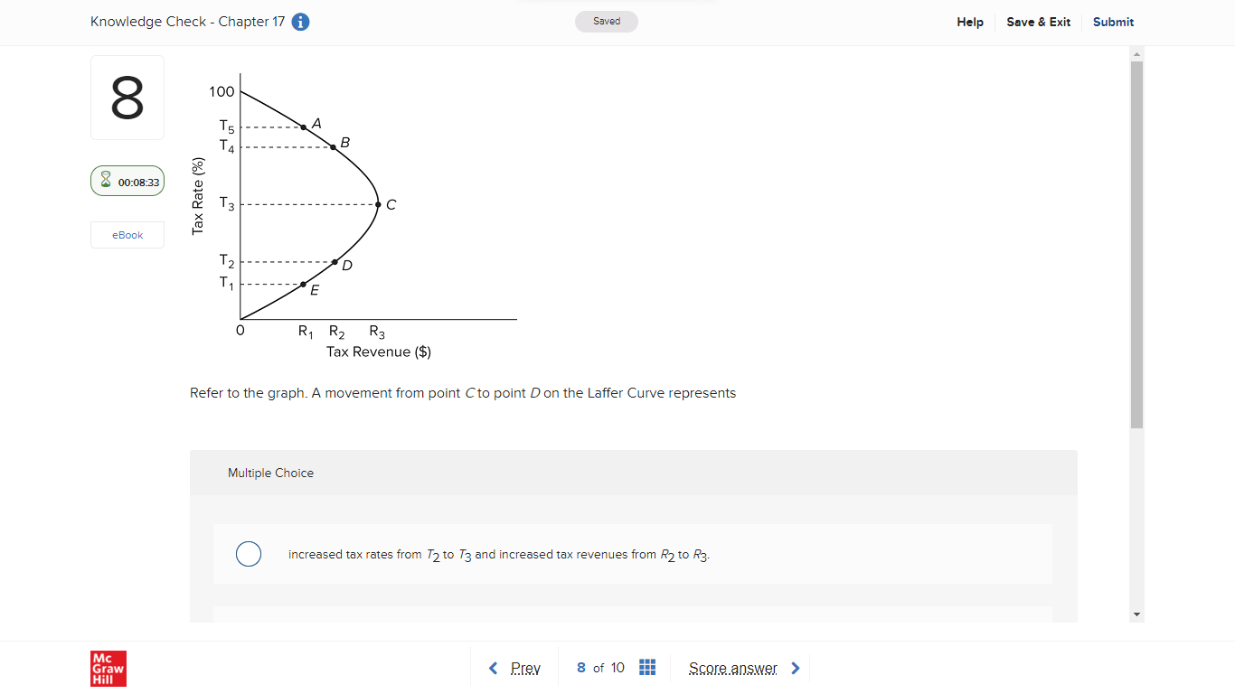This screenshot has height=694, width=1235.
Task: Go to Prev question link
Action: (x=525, y=669)
